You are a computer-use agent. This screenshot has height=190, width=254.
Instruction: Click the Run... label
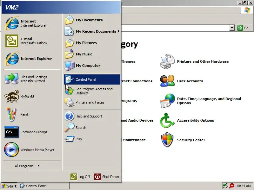pyautogui.click(x=80, y=139)
